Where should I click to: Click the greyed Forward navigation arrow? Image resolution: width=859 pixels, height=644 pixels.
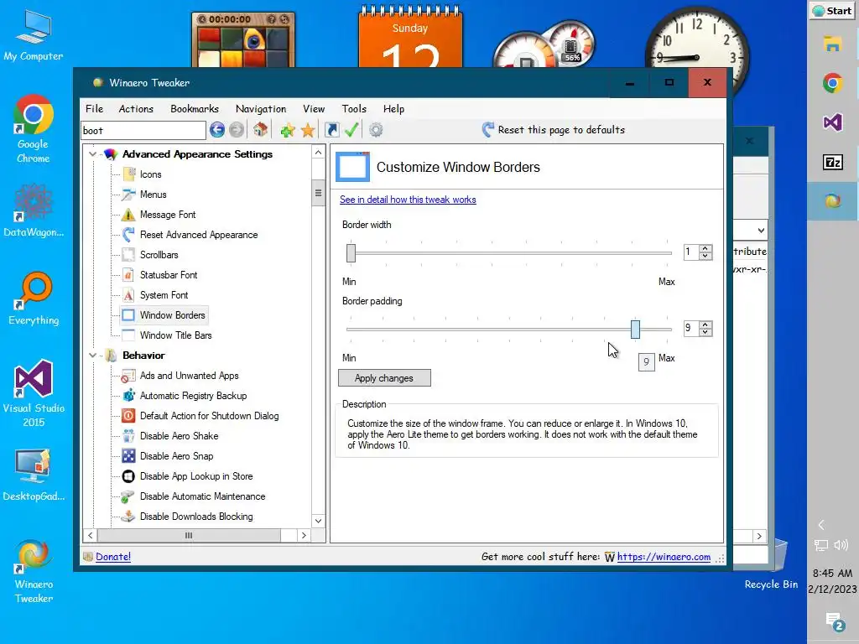pyautogui.click(x=236, y=130)
